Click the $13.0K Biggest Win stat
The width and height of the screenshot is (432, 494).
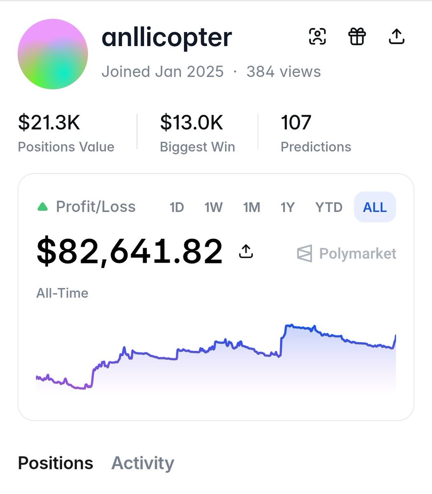tap(197, 134)
